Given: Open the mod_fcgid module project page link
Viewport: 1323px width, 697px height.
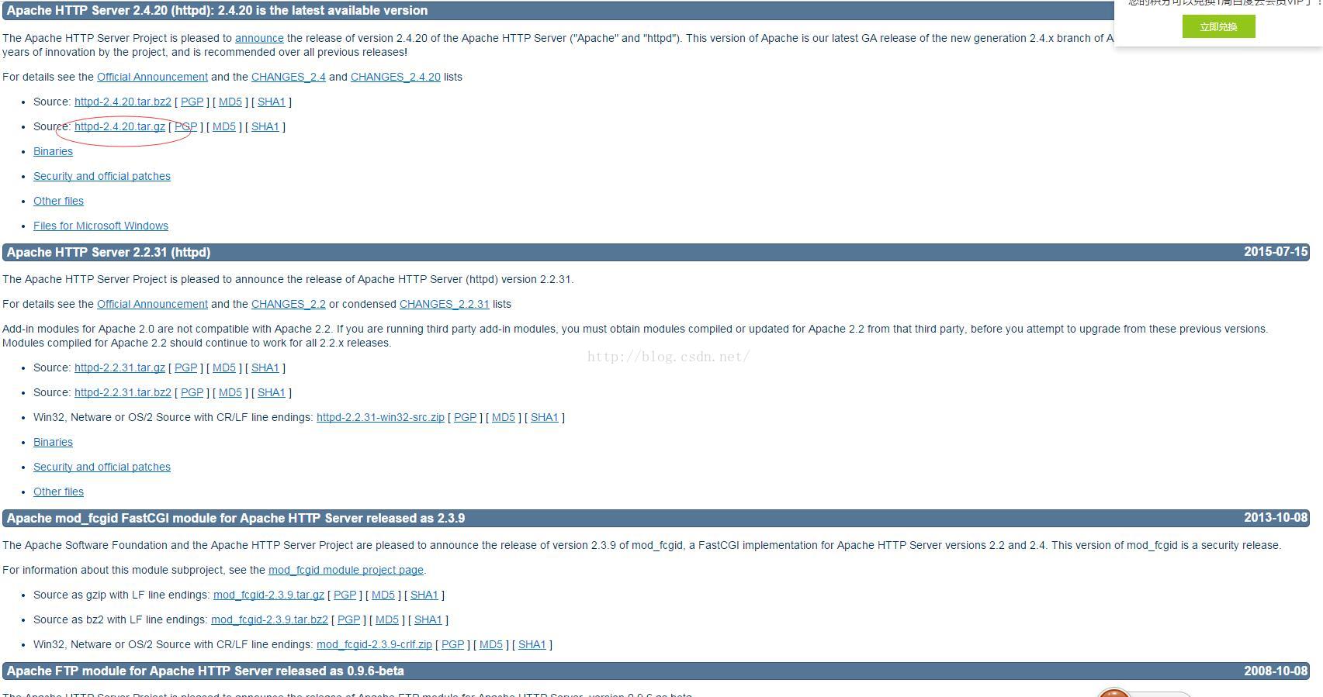Looking at the screenshot, I should click(x=346, y=570).
